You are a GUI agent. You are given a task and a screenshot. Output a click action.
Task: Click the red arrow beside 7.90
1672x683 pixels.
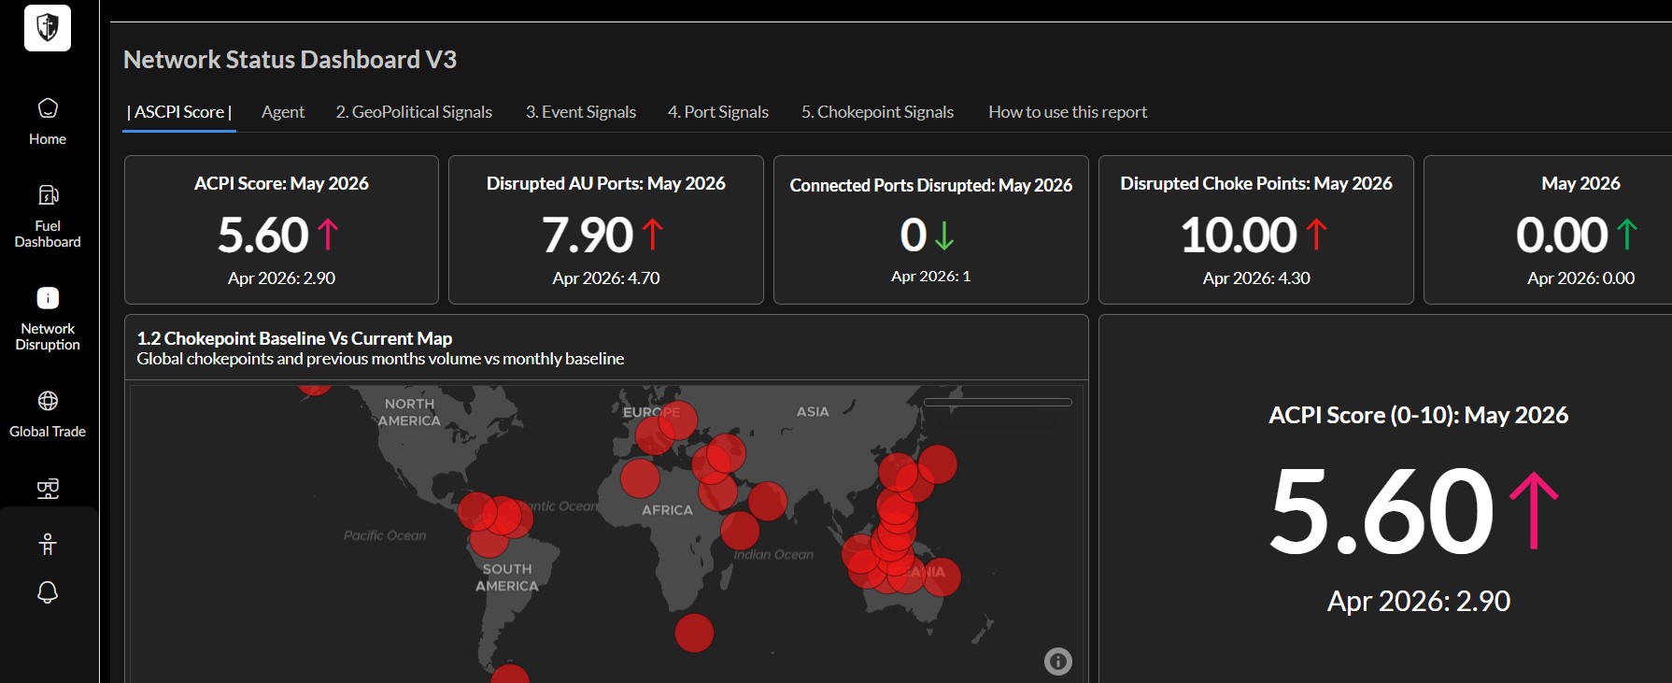coord(653,234)
